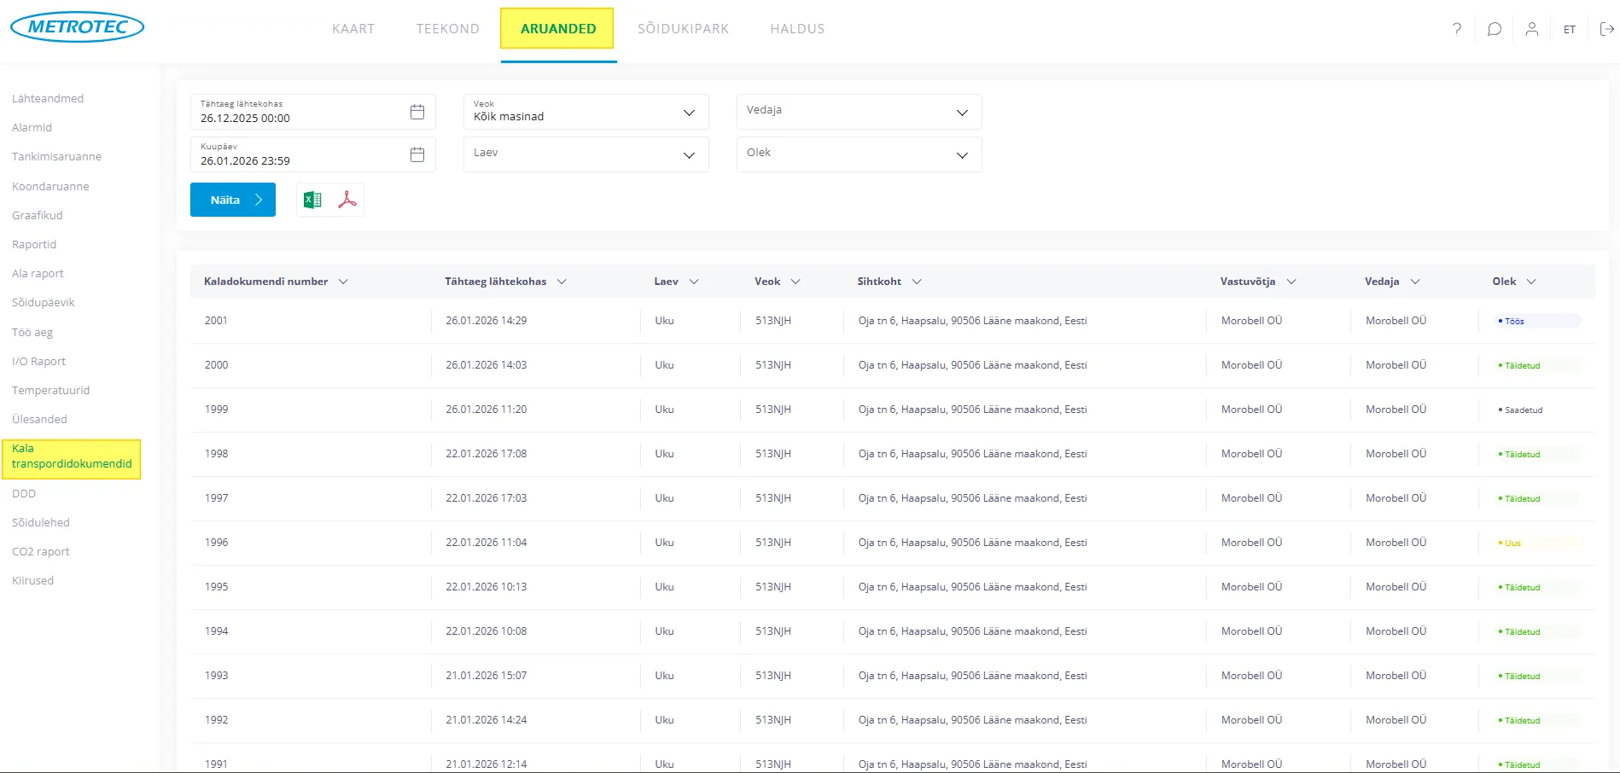The width and height of the screenshot is (1620, 773).
Task: Open the chat messages icon
Action: pos(1495,29)
